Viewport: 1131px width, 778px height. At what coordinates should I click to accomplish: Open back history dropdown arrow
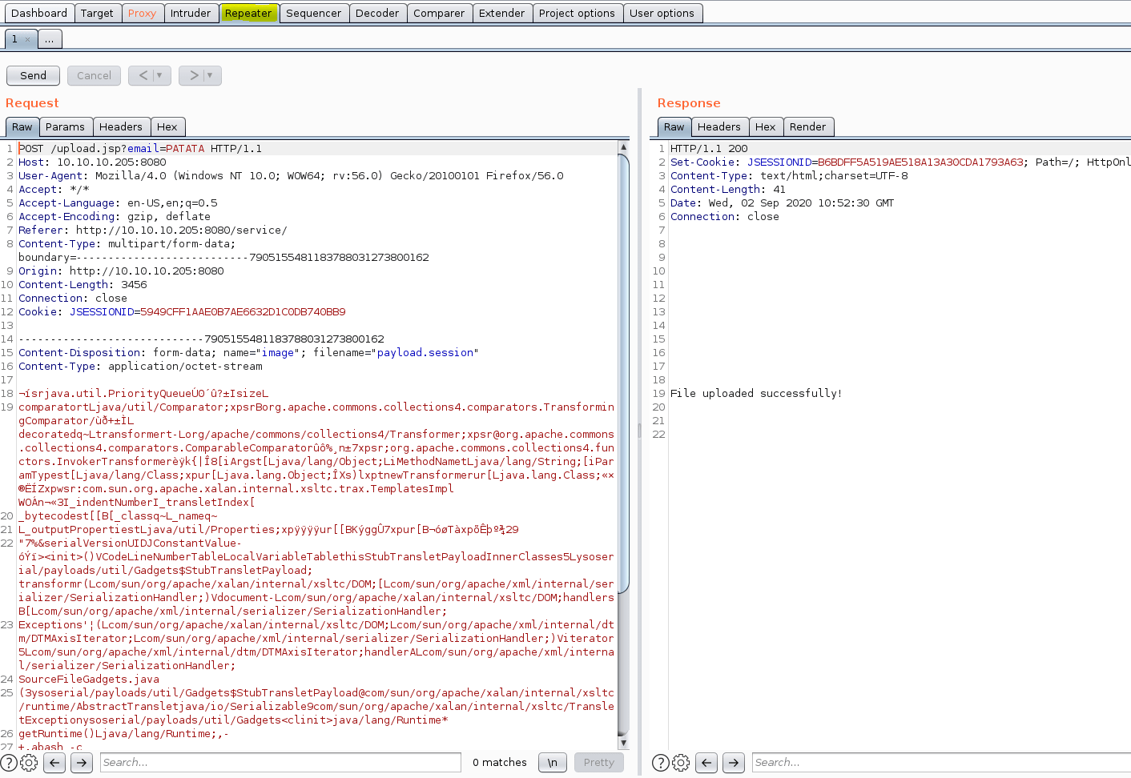(159, 75)
